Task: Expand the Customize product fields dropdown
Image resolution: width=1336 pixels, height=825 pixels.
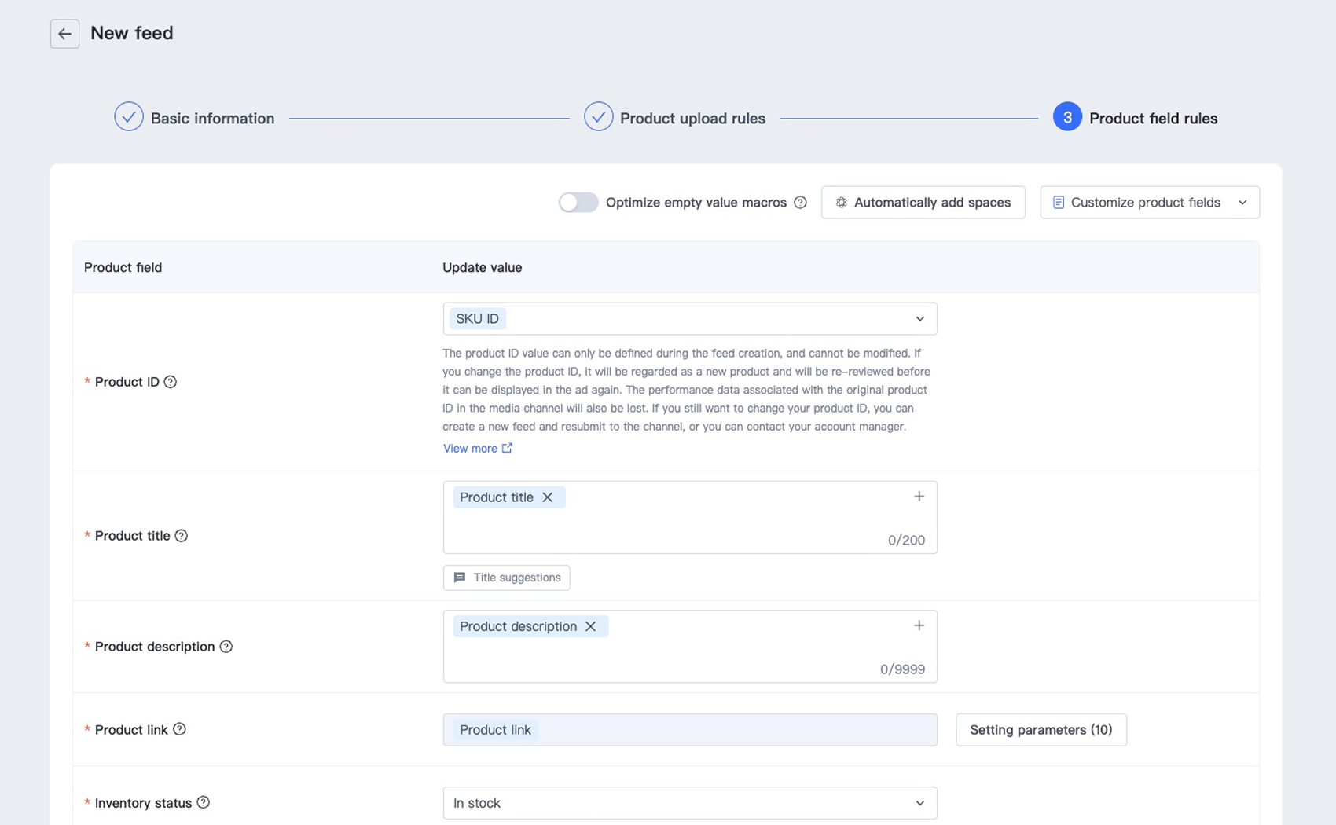Action: pos(1149,203)
